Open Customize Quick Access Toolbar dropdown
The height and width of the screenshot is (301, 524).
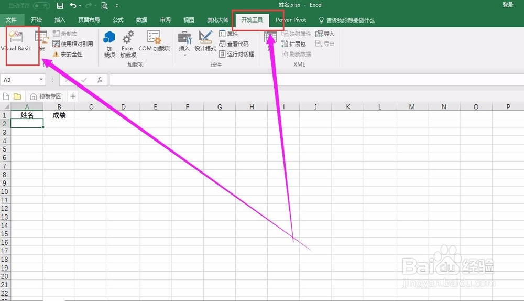(x=117, y=6)
